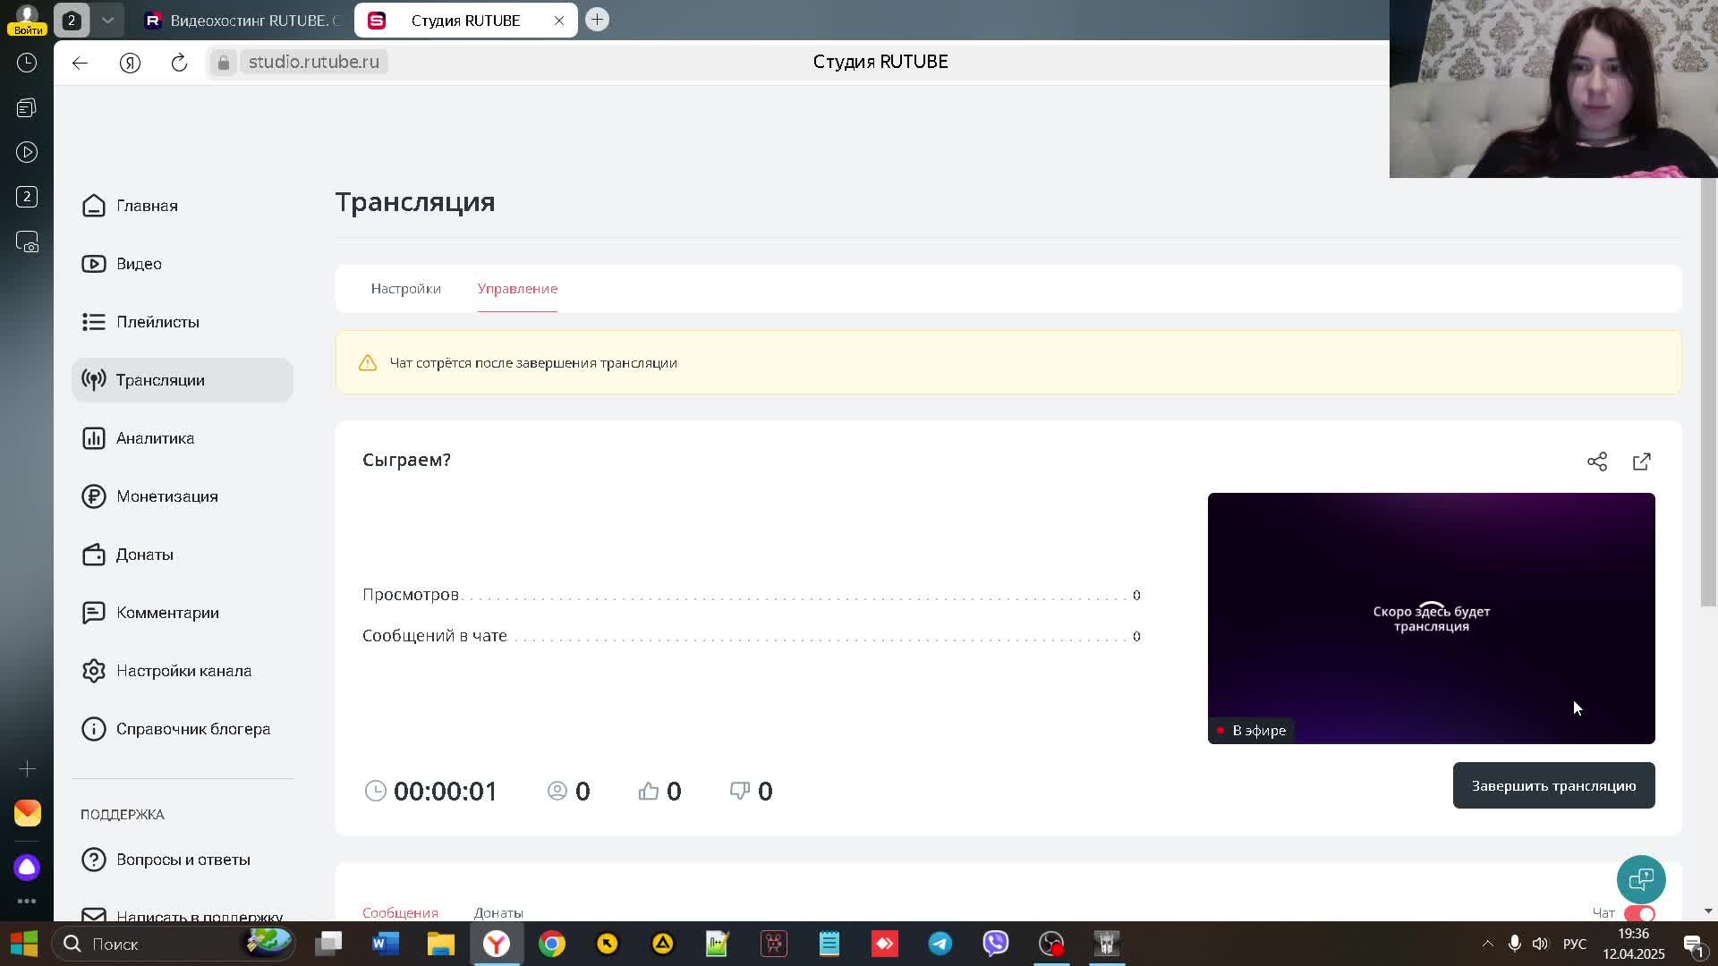Open three-dots menu in browser sidebar
Screen dimensions: 1718x966
click(27, 901)
